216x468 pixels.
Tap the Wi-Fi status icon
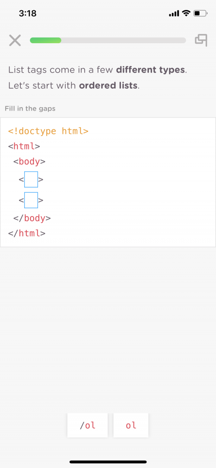(186, 13)
